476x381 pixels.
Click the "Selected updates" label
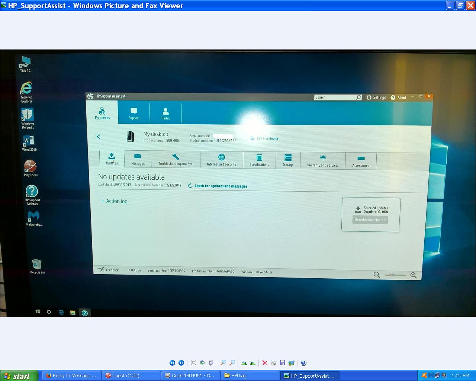pyautogui.click(x=376, y=208)
